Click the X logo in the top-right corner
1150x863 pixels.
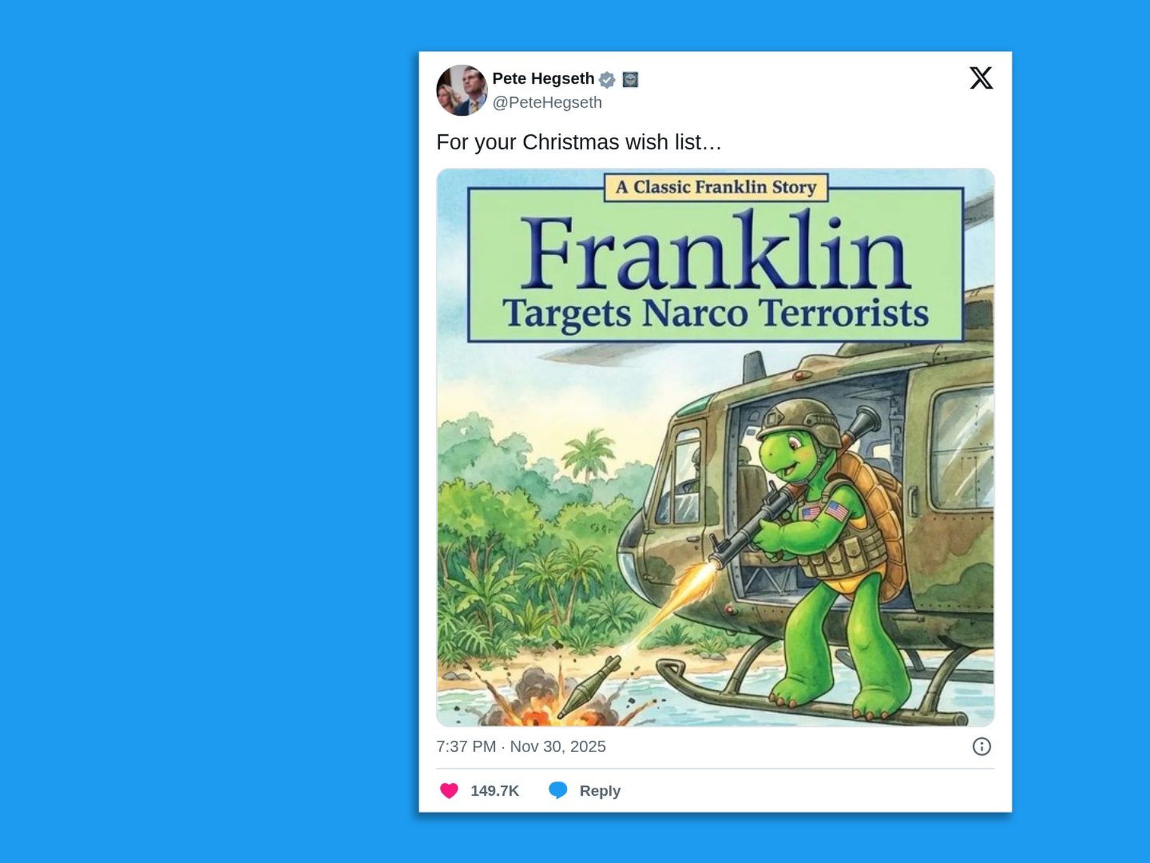(x=980, y=79)
